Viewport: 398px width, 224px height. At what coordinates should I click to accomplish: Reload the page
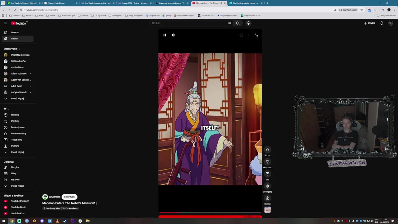pos(15,10)
